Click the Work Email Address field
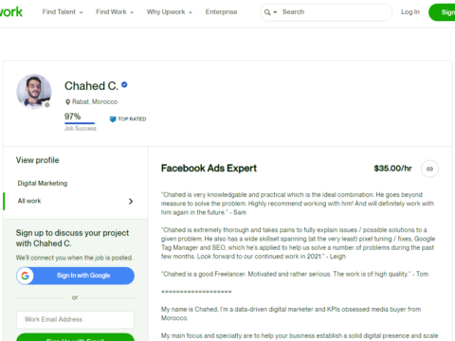Viewport: 455px width, 341px height. tap(75, 319)
